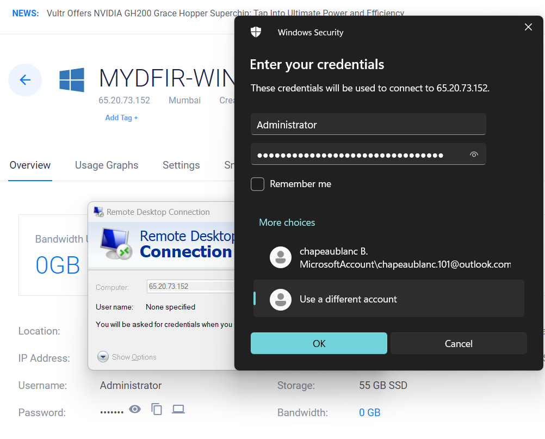Click the Remote Desktop computer banner icon
The image size is (545, 439).
[116, 244]
